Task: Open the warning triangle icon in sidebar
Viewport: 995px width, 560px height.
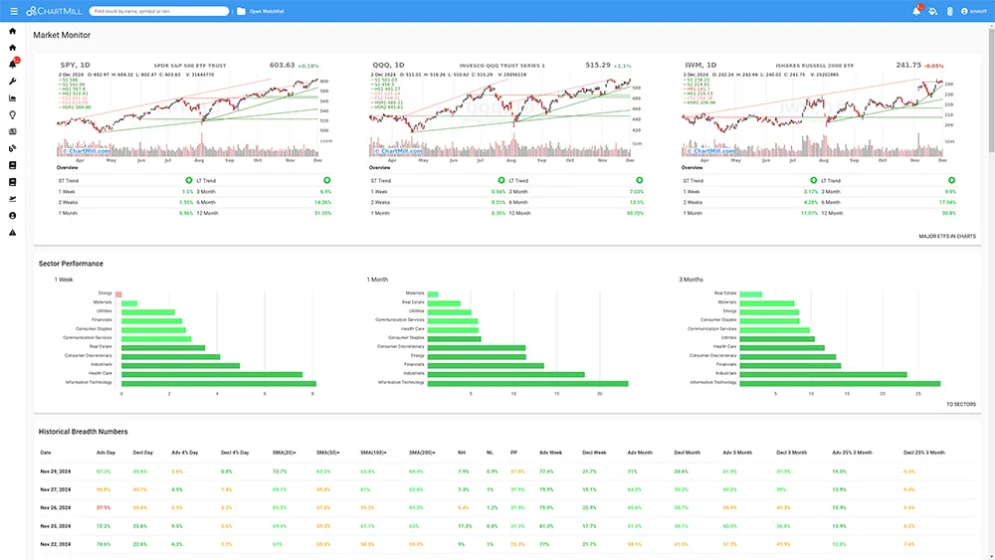Action: pyautogui.click(x=13, y=233)
